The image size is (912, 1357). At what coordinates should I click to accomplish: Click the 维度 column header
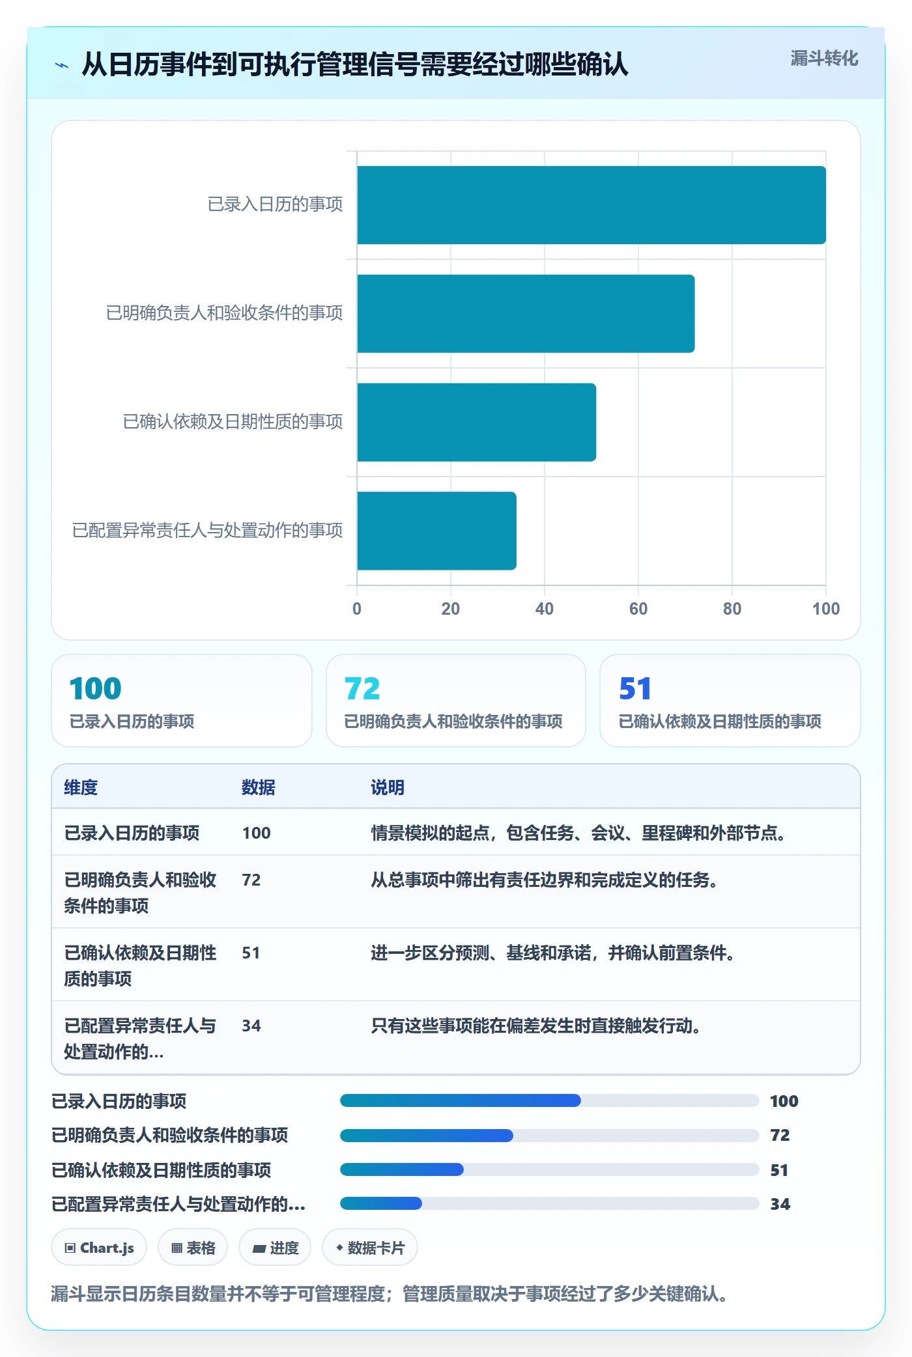[81, 787]
